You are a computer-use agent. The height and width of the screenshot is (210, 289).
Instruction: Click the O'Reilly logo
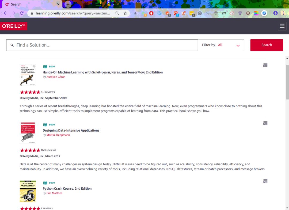[14, 26]
